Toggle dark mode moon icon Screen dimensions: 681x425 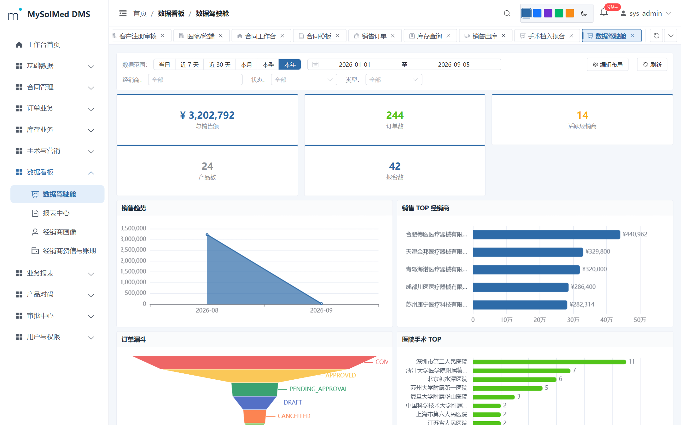584,13
